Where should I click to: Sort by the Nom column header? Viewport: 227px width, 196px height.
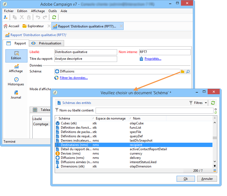148,118
